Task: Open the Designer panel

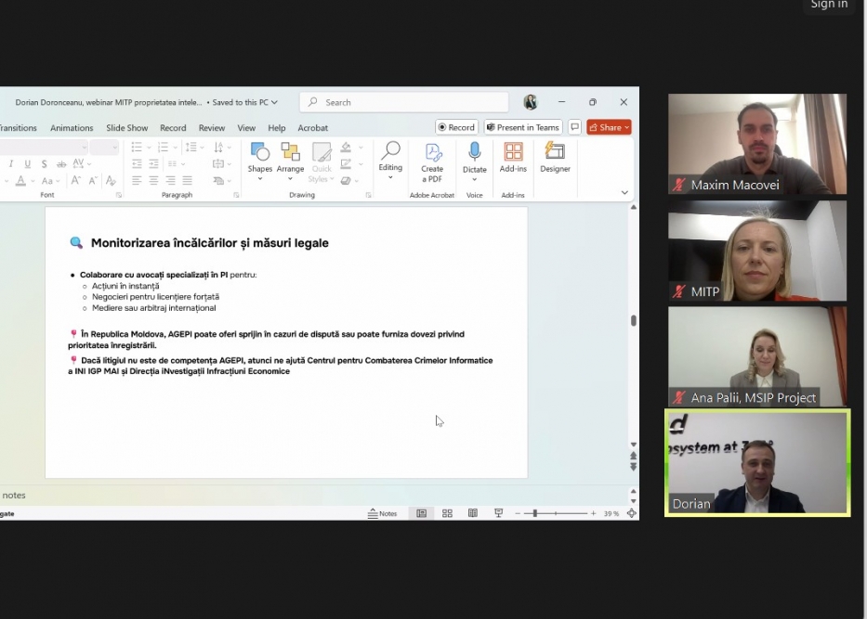Action: click(555, 158)
